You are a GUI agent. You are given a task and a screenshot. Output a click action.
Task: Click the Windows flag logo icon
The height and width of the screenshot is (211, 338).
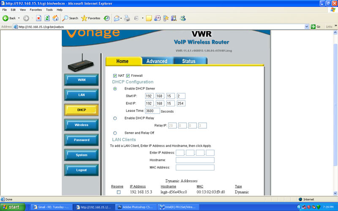coord(333,10)
